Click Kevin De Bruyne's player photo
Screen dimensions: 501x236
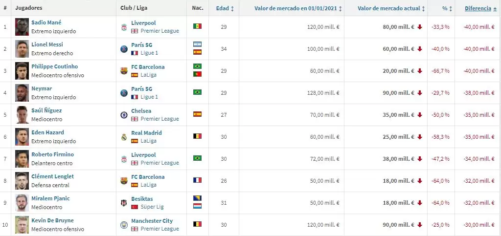pos(22,225)
